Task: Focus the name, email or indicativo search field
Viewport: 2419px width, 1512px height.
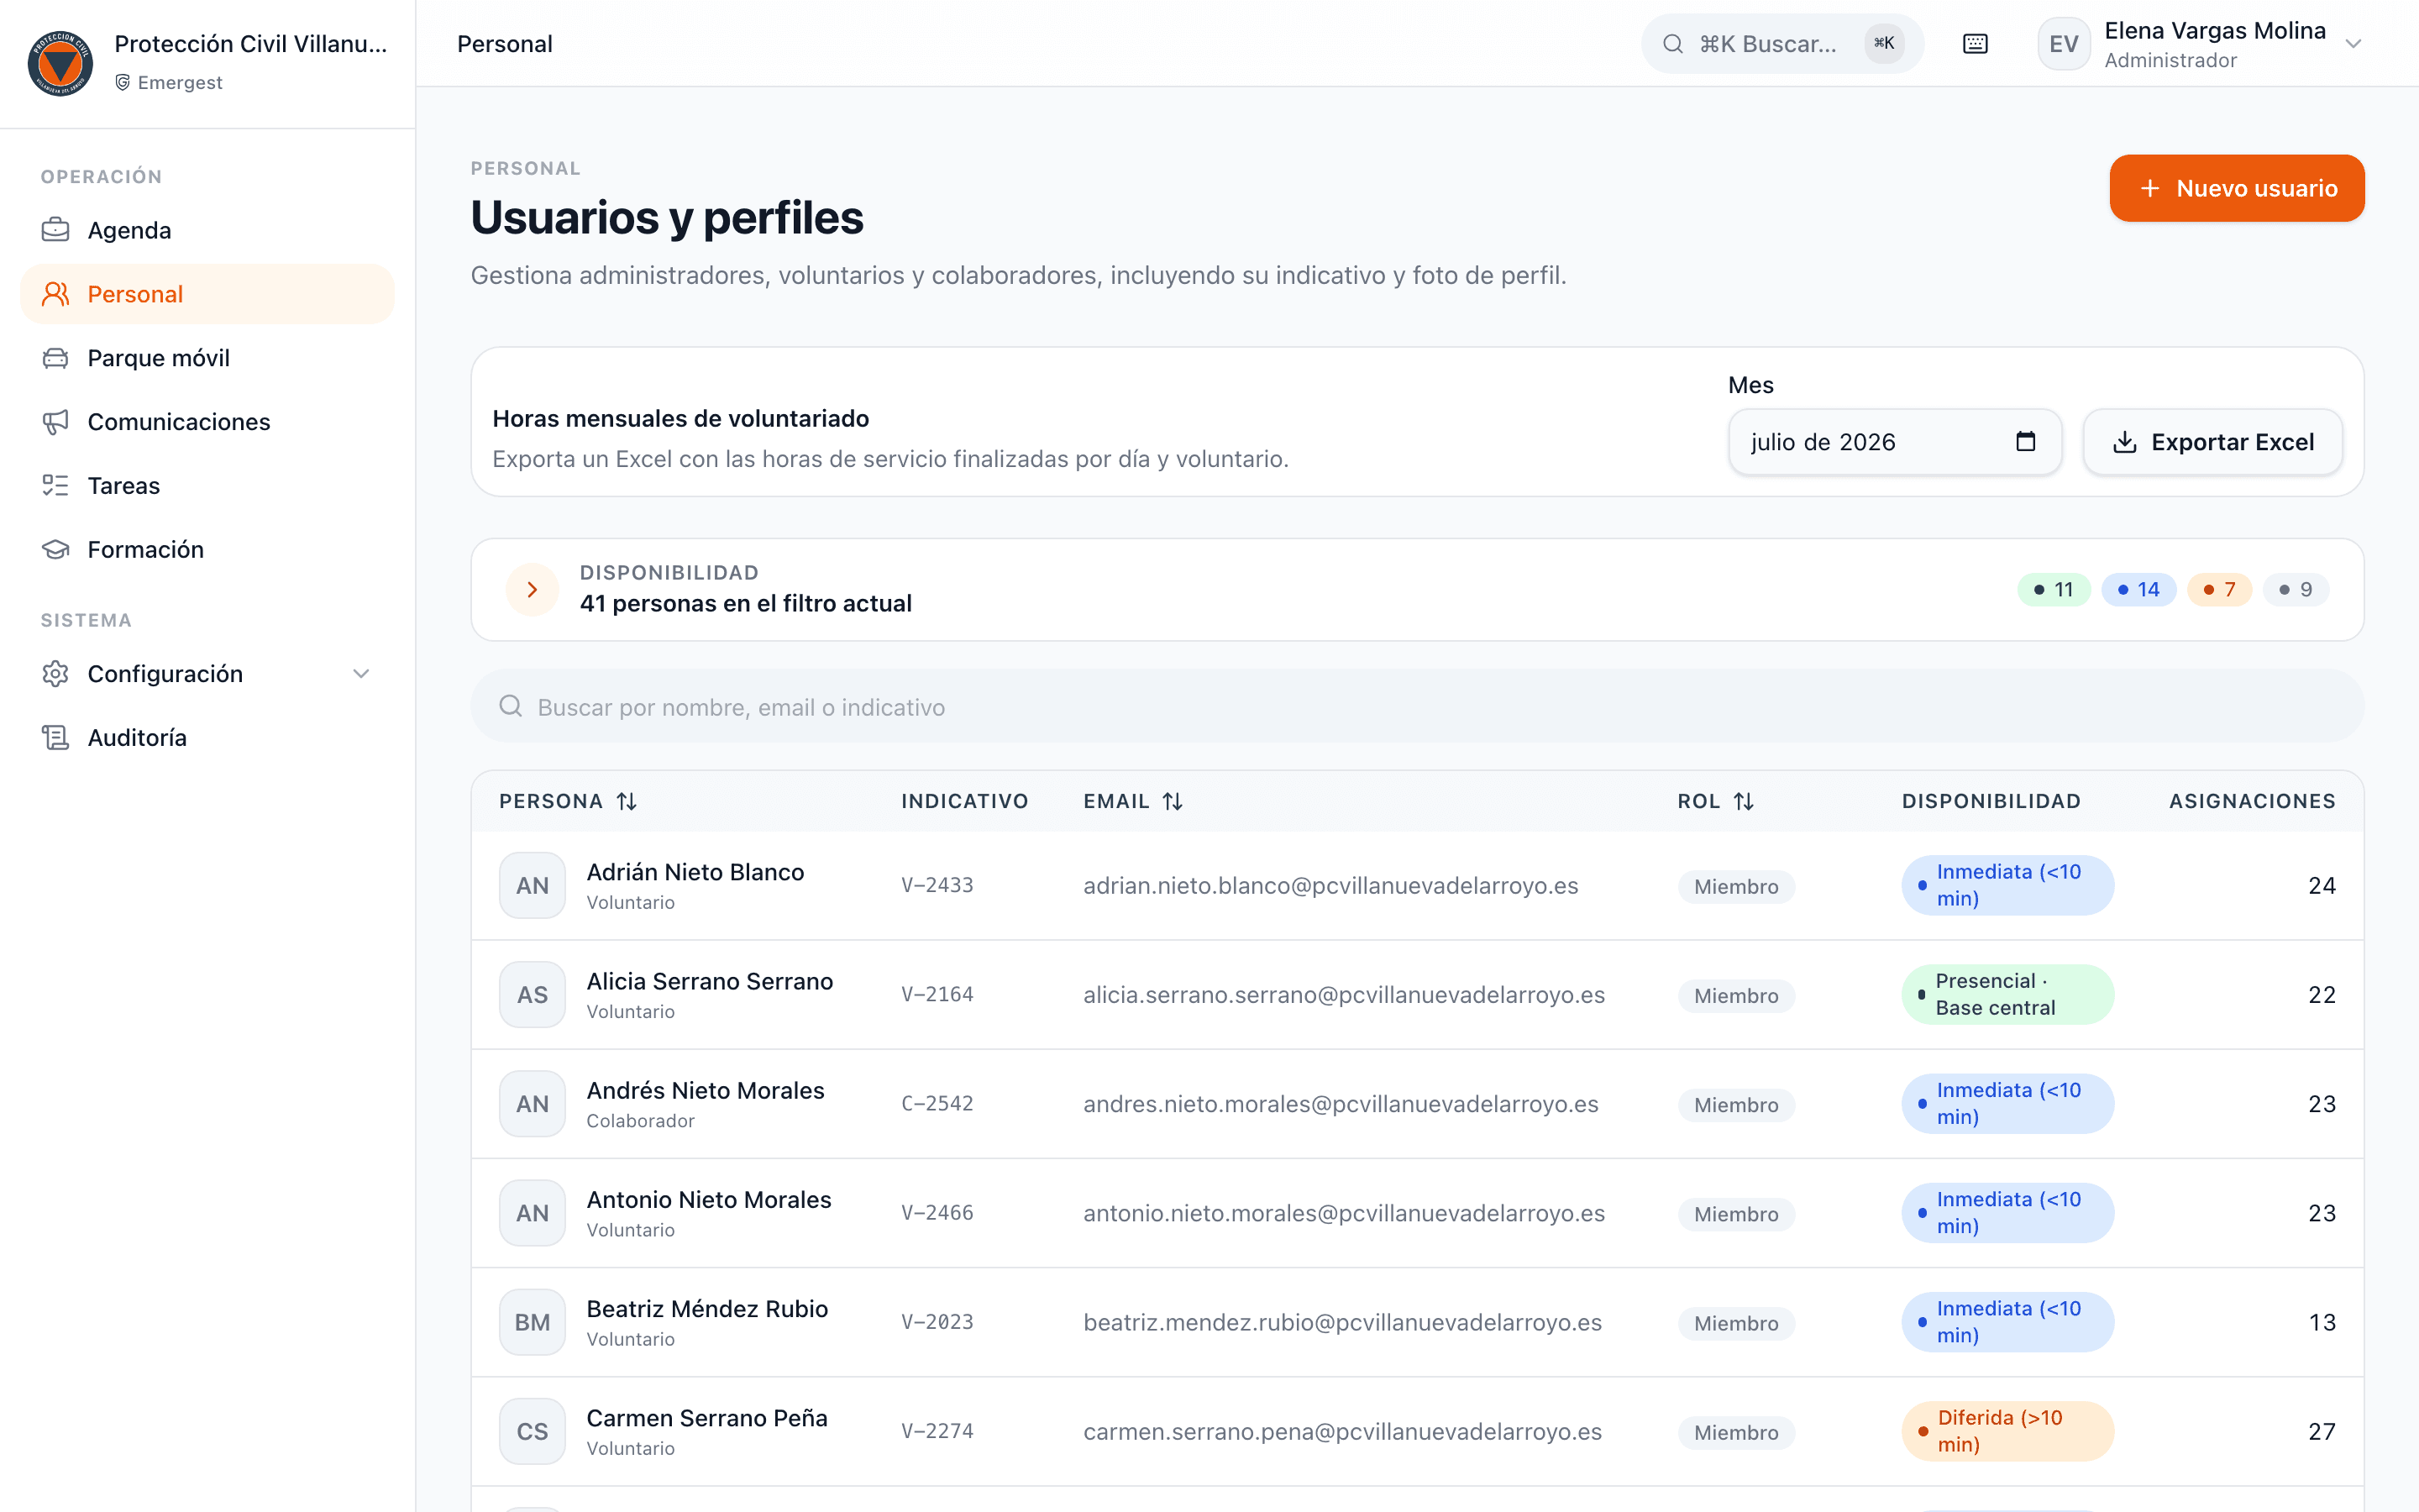Action: tap(1418, 707)
